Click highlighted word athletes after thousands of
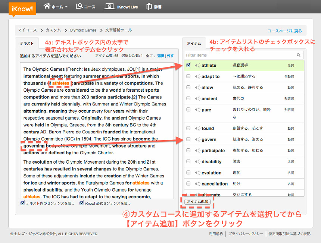Screen dimensions: 321x243 coord(60,83)
